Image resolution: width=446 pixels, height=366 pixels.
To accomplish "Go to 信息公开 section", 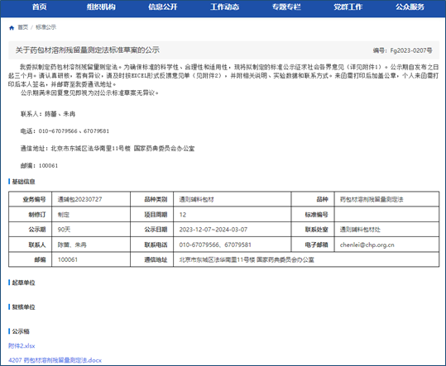I will pyautogui.click(x=163, y=7).
